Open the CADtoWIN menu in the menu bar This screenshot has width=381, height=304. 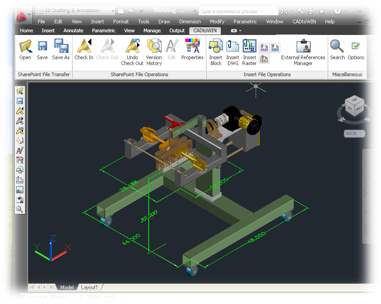[x=304, y=22]
